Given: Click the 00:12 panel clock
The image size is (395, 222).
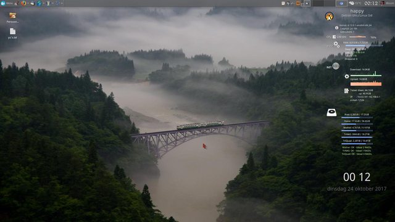Looking at the screenshot, I should 371,3.
